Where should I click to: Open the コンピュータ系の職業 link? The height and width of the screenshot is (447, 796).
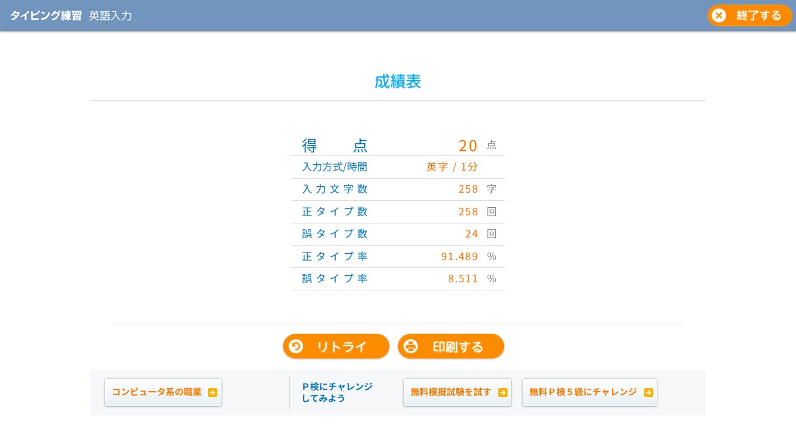(157, 392)
